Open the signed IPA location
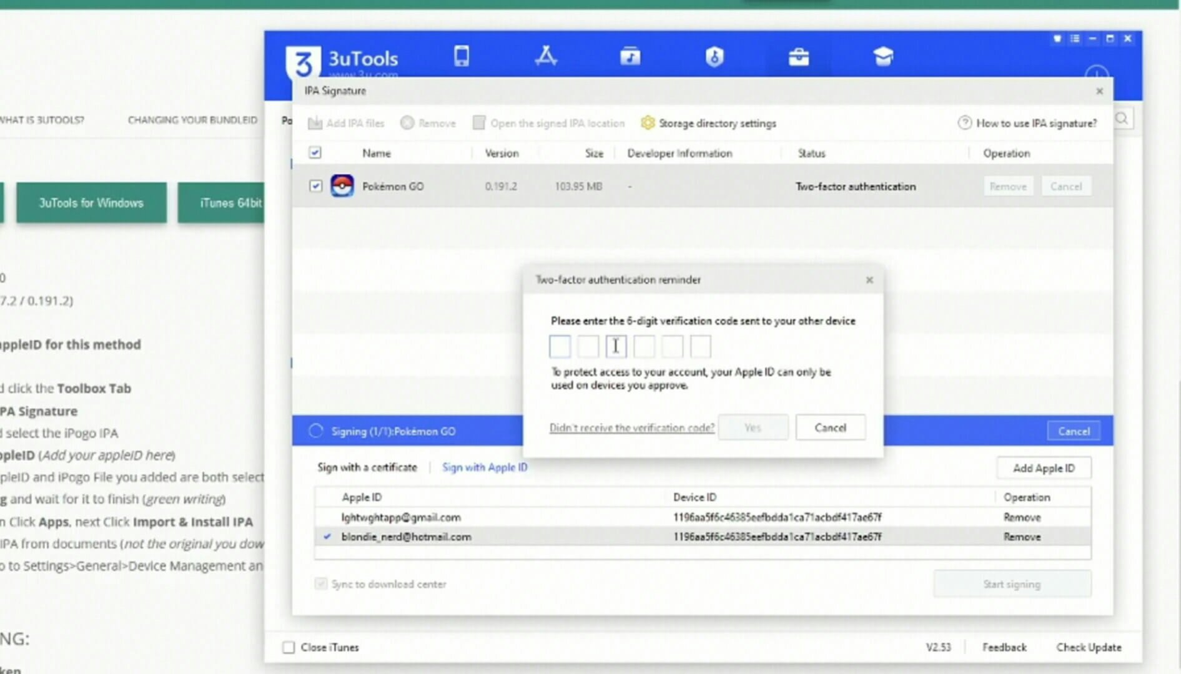1181x674 pixels. (x=548, y=123)
